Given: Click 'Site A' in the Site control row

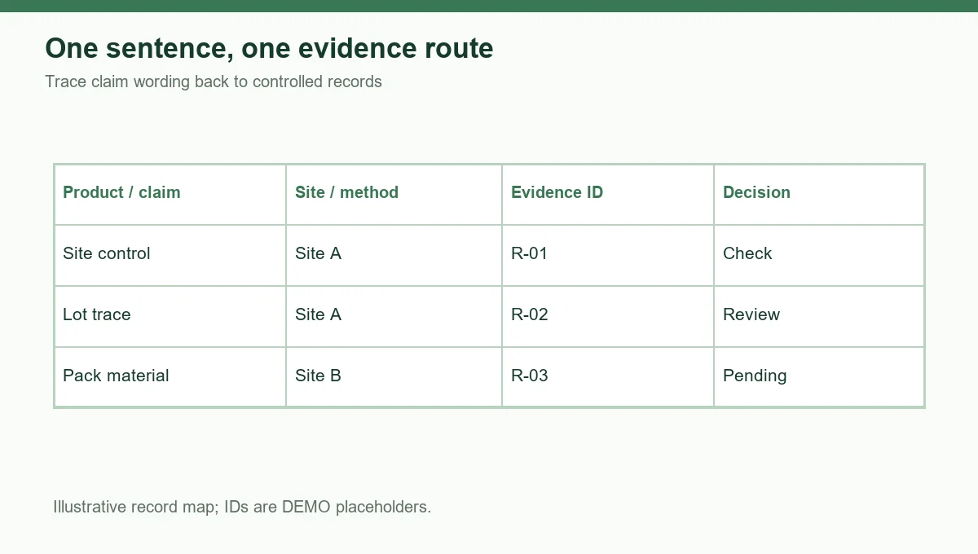Looking at the screenshot, I should (394, 255).
